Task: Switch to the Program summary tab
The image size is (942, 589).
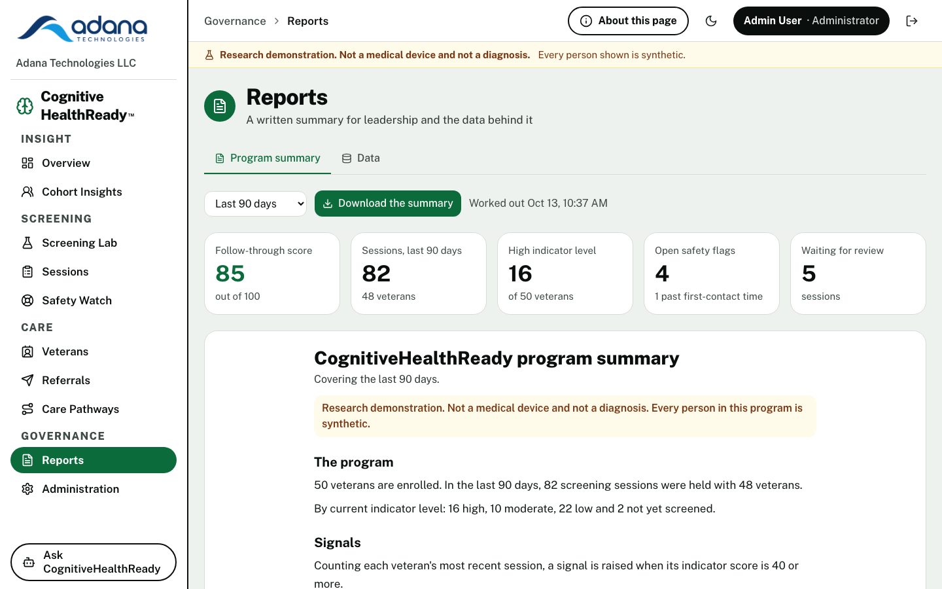Action: (268, 158)
